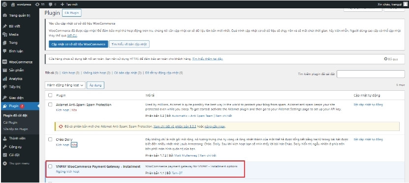Click the Áp dụng button
409x183 pixels.
(x=95, y=85)
